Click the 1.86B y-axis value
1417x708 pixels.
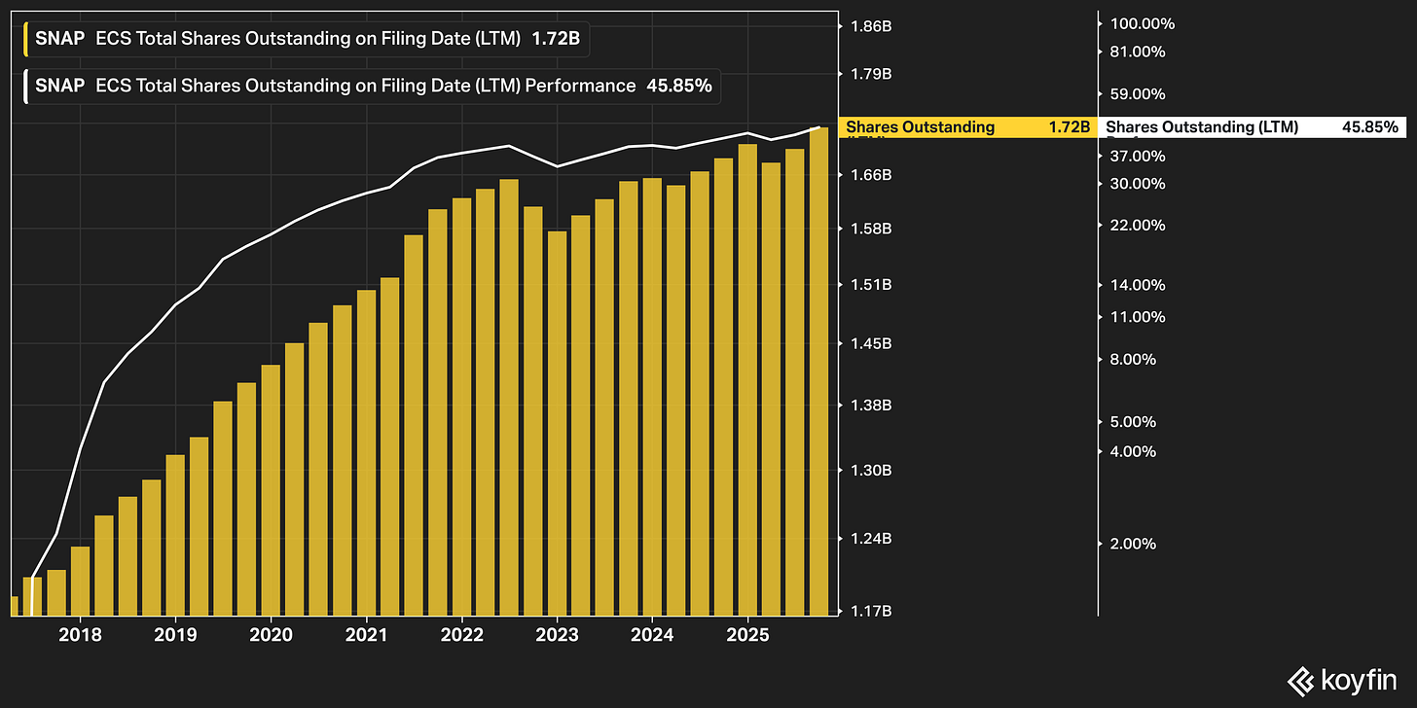click(872, 26)
